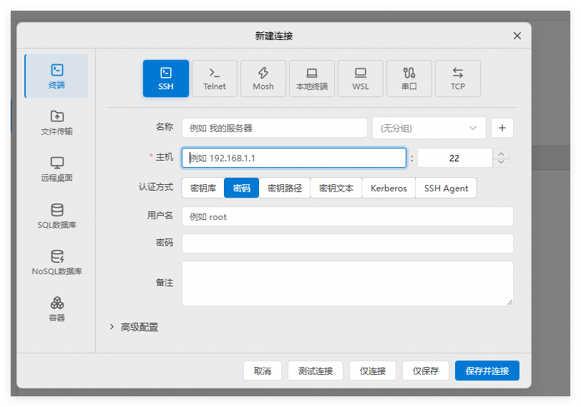Increase port number with up arrow
581x407 pixels.
501,154
